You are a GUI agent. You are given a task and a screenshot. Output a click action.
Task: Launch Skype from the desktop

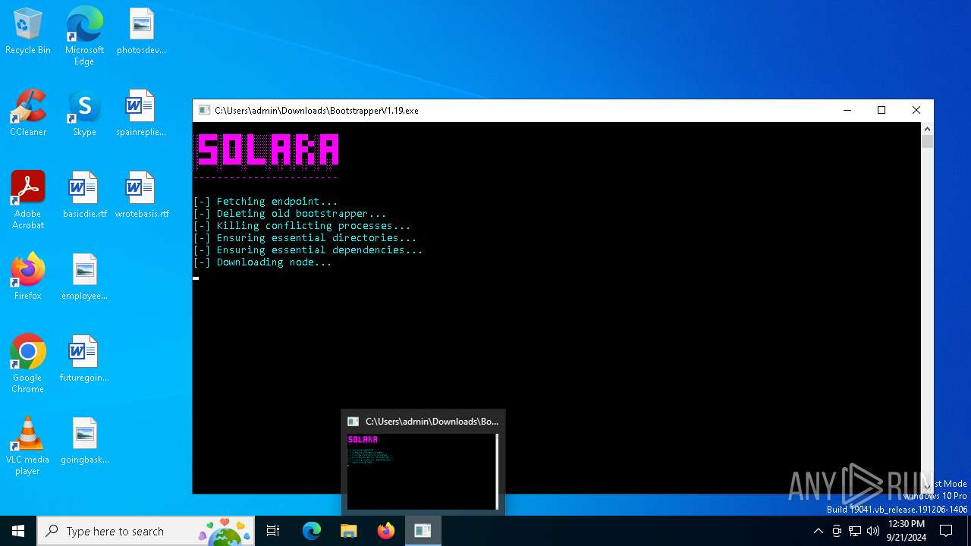click(84, 114)
